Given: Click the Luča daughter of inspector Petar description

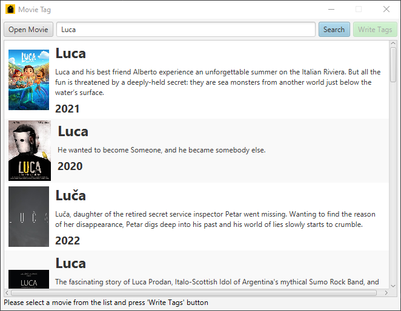Looking at the screenshot, I should click(x=215, y=219).
